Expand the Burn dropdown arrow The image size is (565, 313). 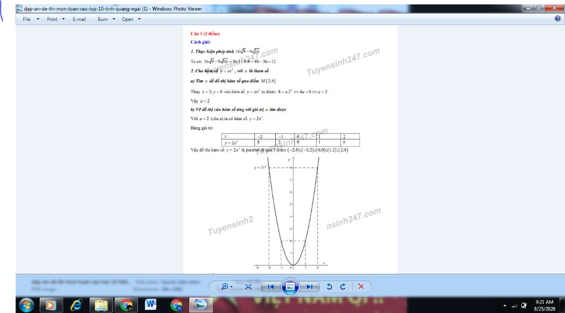click(x=114, y=19)
